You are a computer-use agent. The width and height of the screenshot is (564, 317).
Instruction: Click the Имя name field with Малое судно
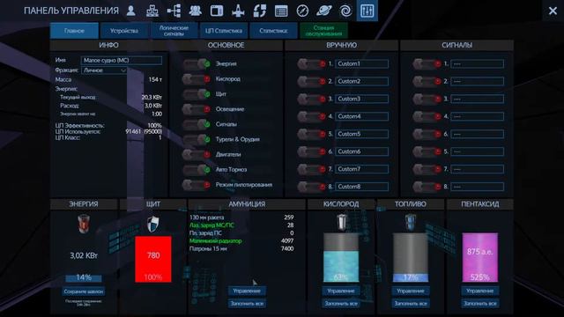tap(122, 61)
